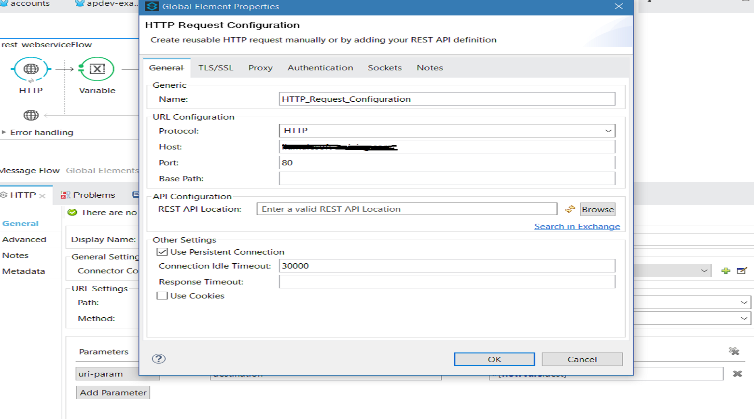Open the Connector Configuration dropdown arrow
This screenshot has height=419, width=754.
click(704, 271)
